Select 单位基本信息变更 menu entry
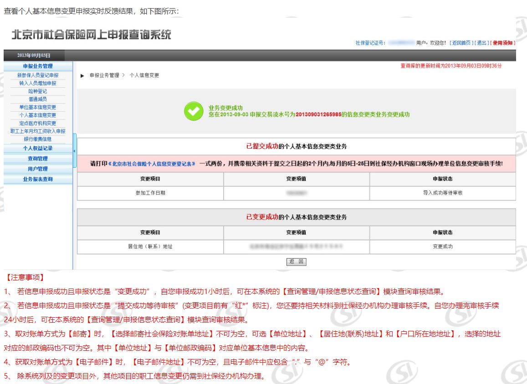The height and width of the screenshot is (384, 527). [38, 107]
